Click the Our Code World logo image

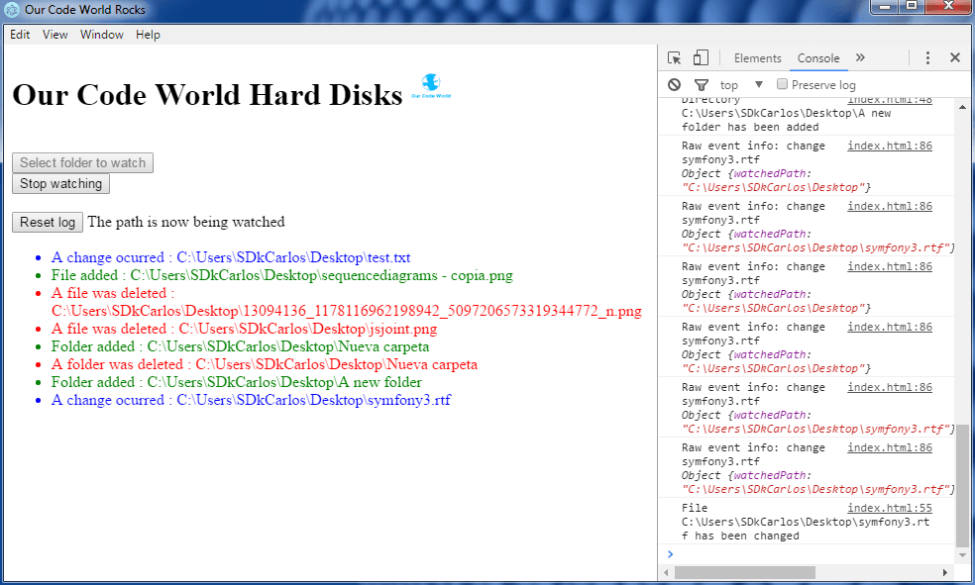pyautogui.click(x=431, y=87)
